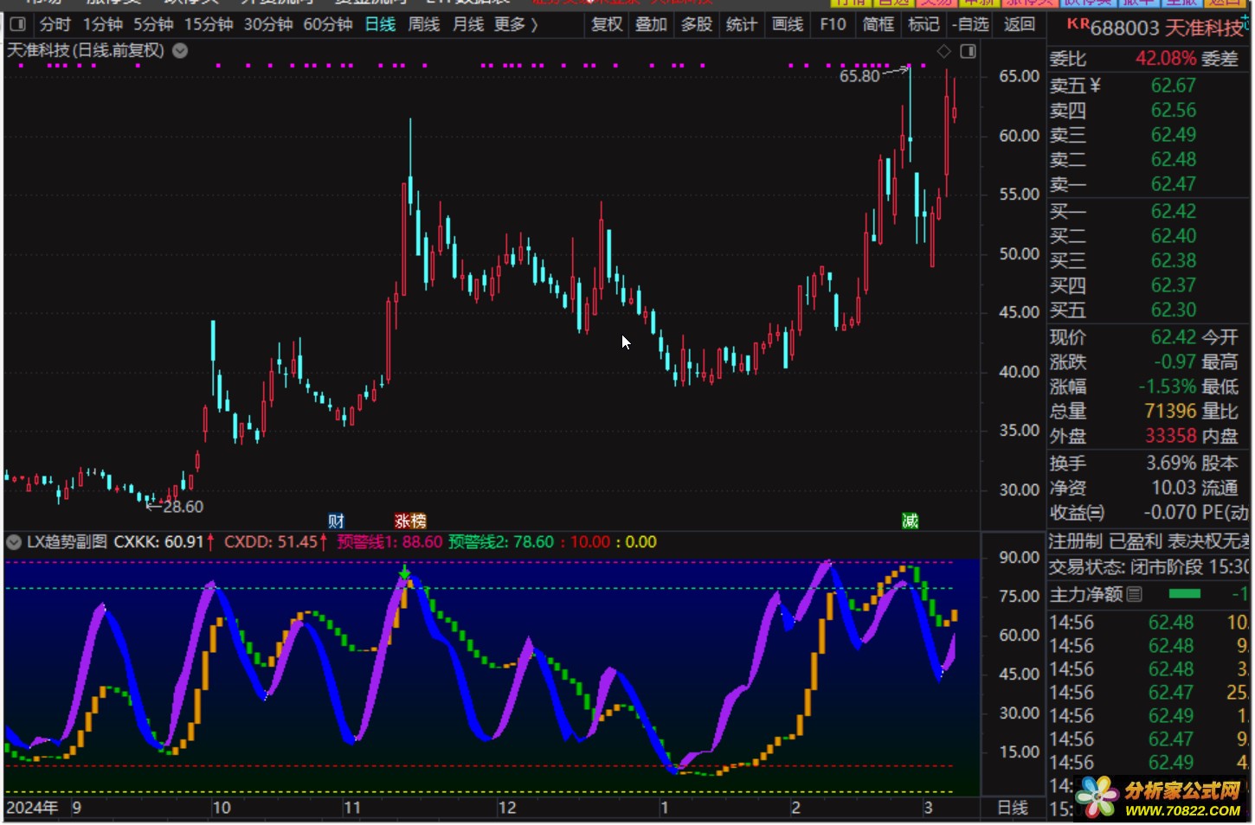Click the 688003 天准科技 stock title
Screen dimensions: 1255x825
(x=1167, y=28)
